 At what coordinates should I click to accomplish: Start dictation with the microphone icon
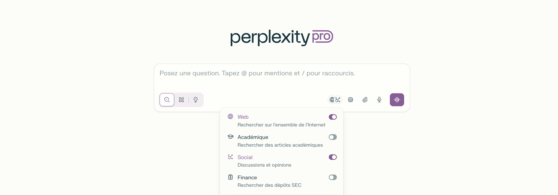tap(379, 99)
